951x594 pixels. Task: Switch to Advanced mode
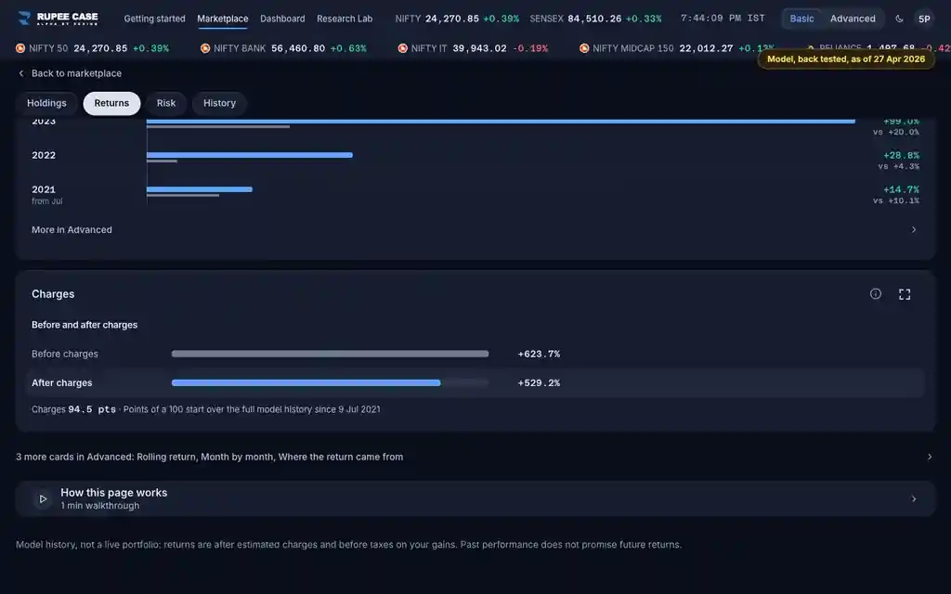click(x=853, y=19)
